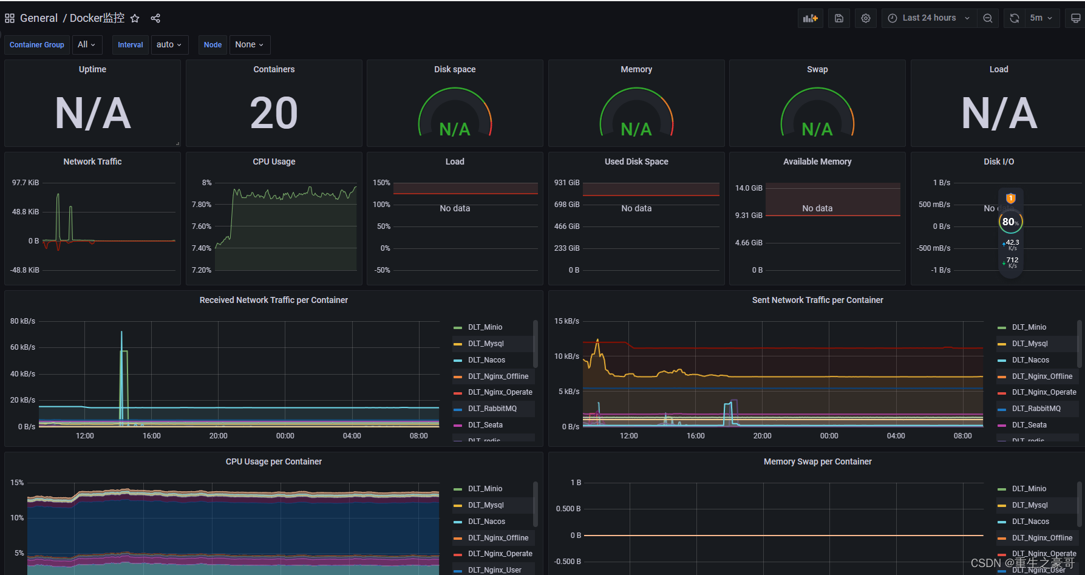Share the dashboard via share icon
1085x575 pixels.
pos(155,18)
